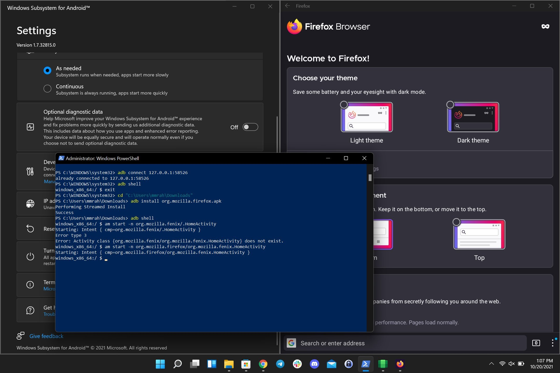Click the Google search engine icon
This screenshot has width=560, height=373.
pyautogui.click(x=291, y=343)
